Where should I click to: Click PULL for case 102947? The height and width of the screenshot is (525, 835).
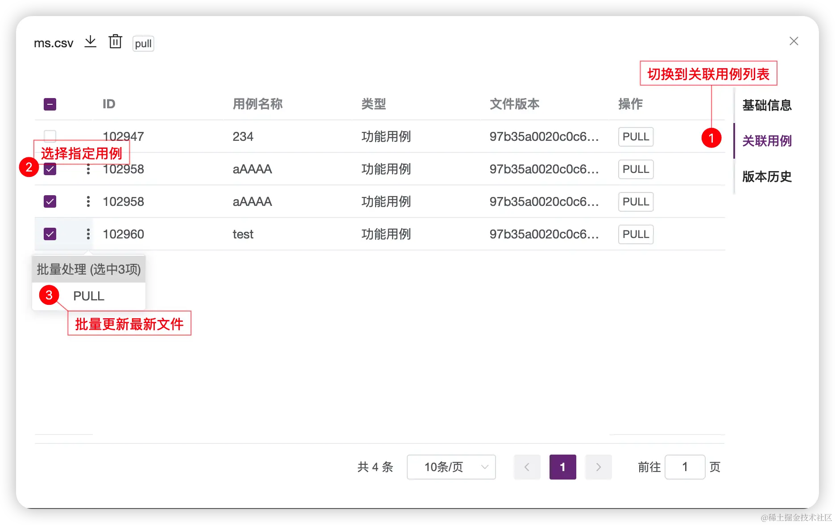[x=635, y=136]
